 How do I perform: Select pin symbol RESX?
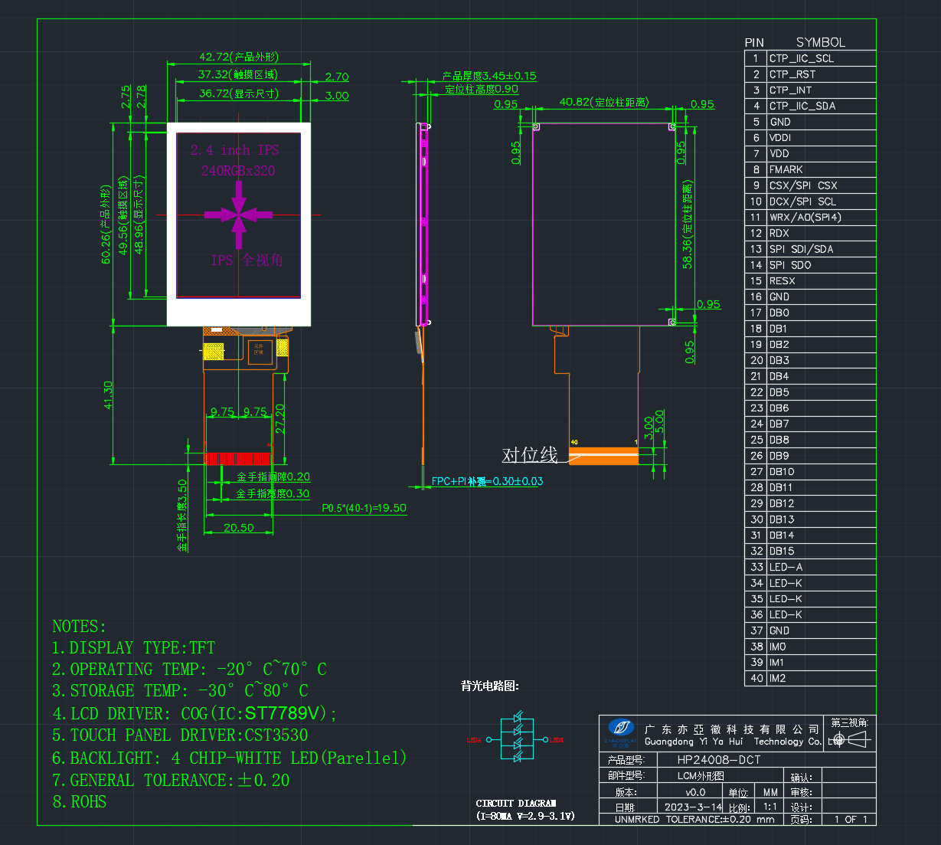click(783, 281)
